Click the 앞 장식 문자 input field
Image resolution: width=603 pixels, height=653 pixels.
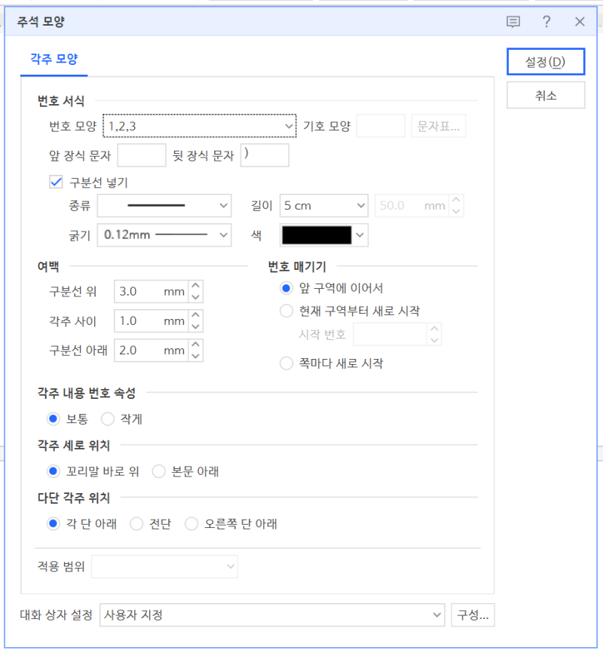point(142,155)
